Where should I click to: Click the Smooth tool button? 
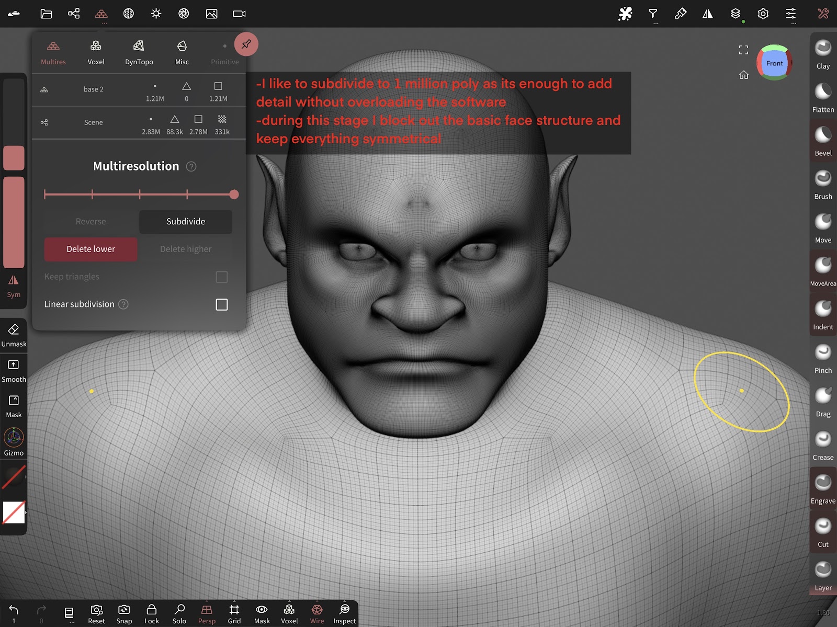pyautogui.click(x=14, y=371)
